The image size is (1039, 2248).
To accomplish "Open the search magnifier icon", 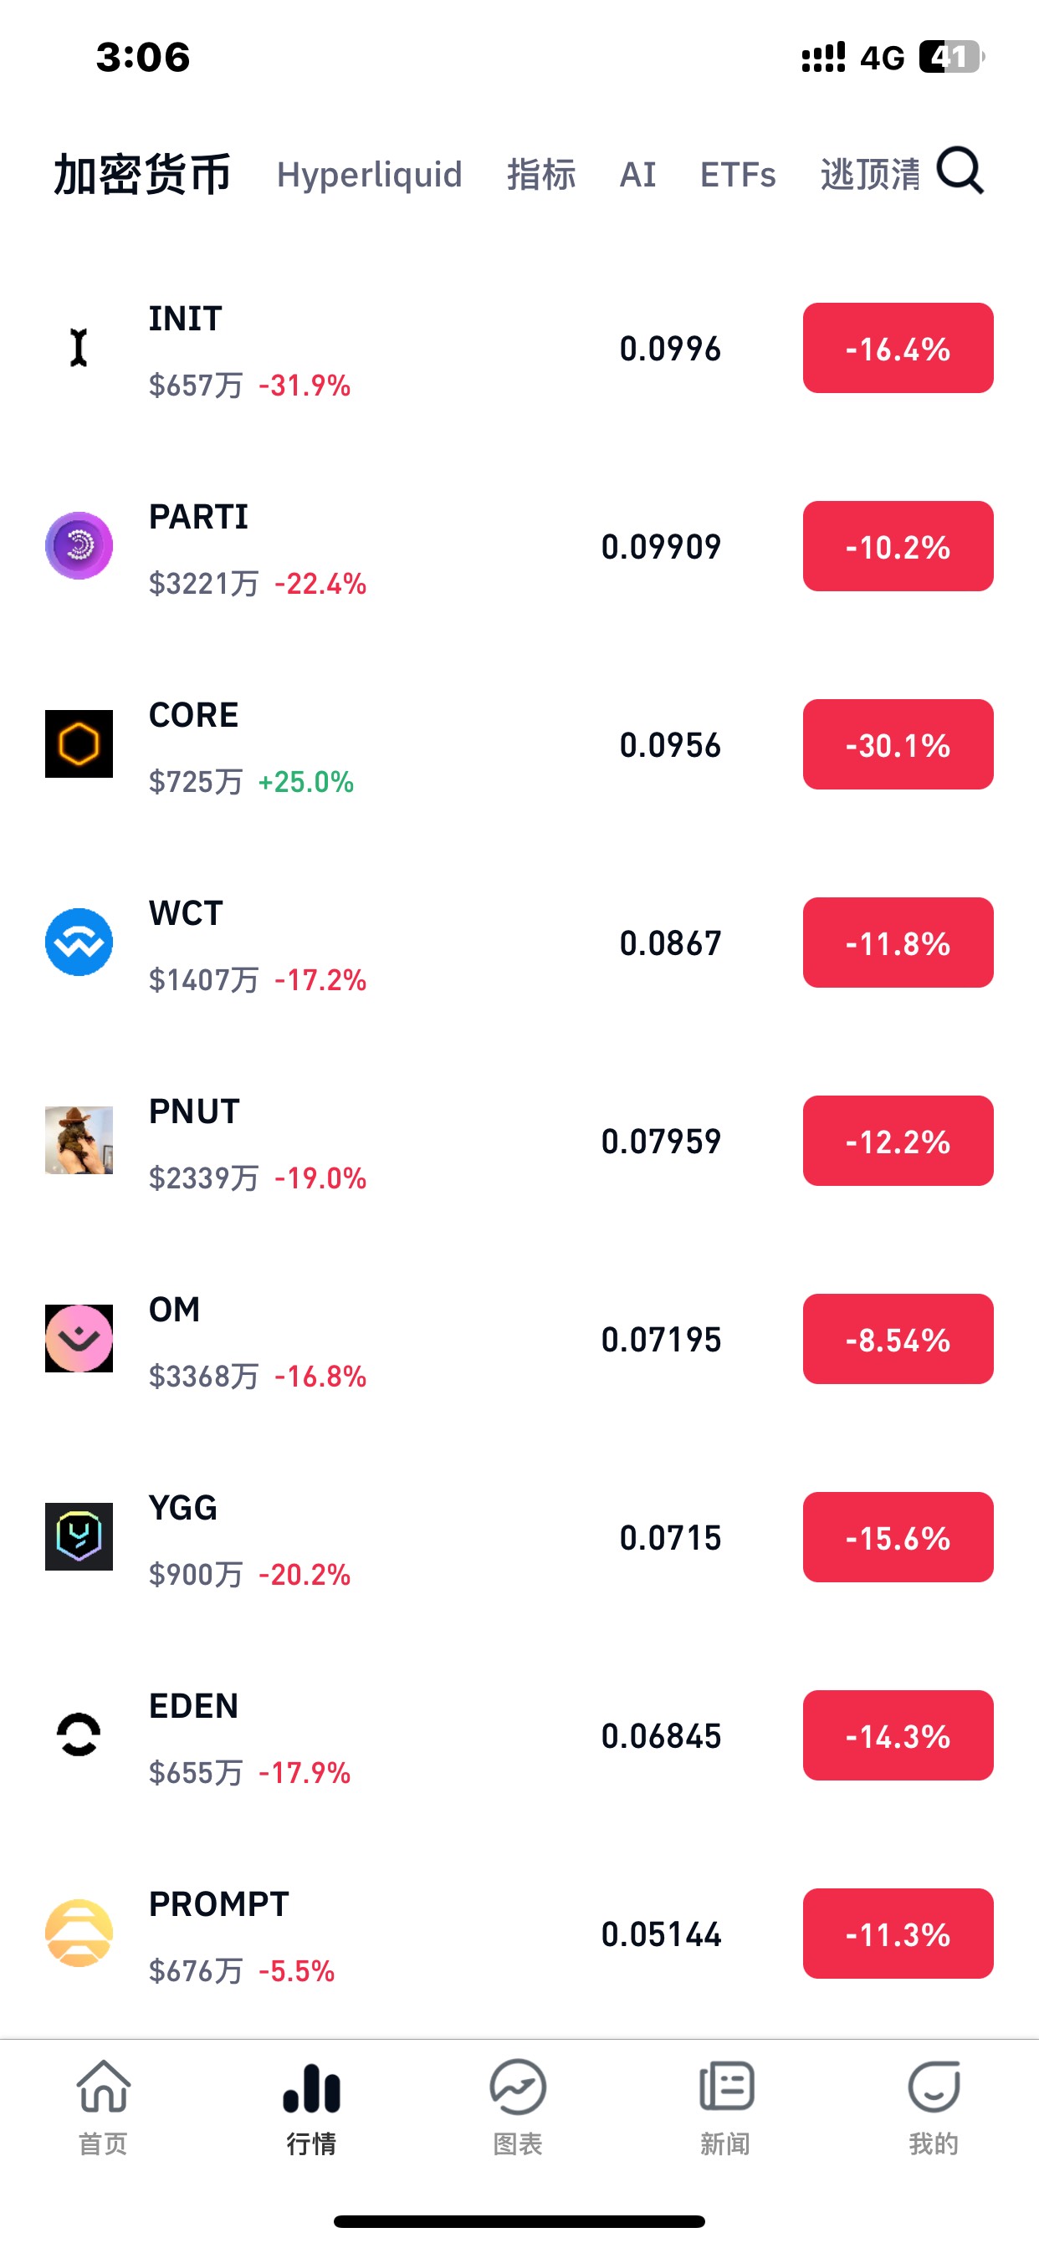I will point(960,171).
